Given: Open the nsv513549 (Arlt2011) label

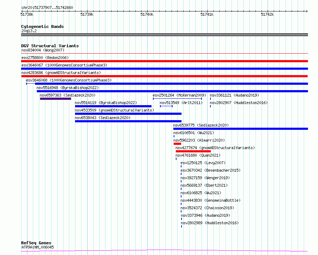Looking at the screenshot, I should pos(181,103).
